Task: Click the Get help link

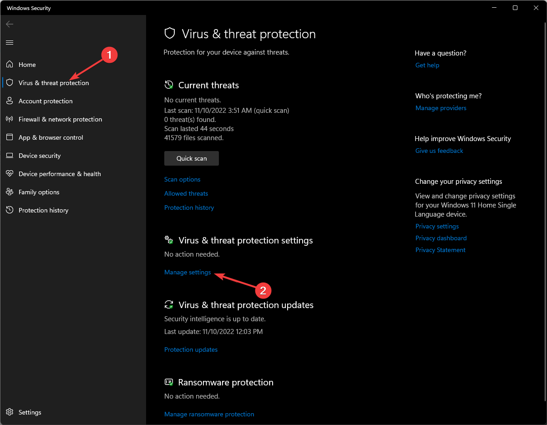Action: click(427, 65)
